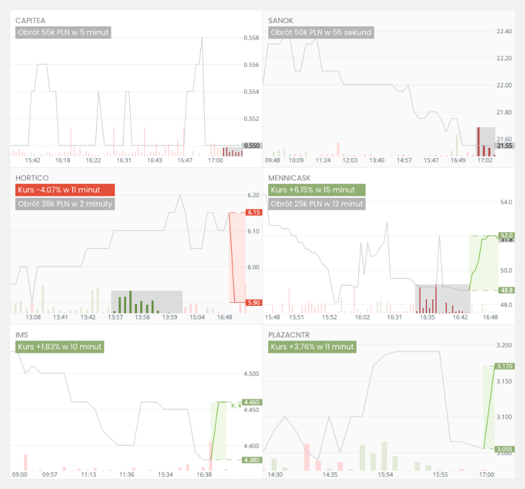Select the 17:00 time label on the PLAZACNTR chart
This screenshot has width=525, height=489.
[487, 475]
